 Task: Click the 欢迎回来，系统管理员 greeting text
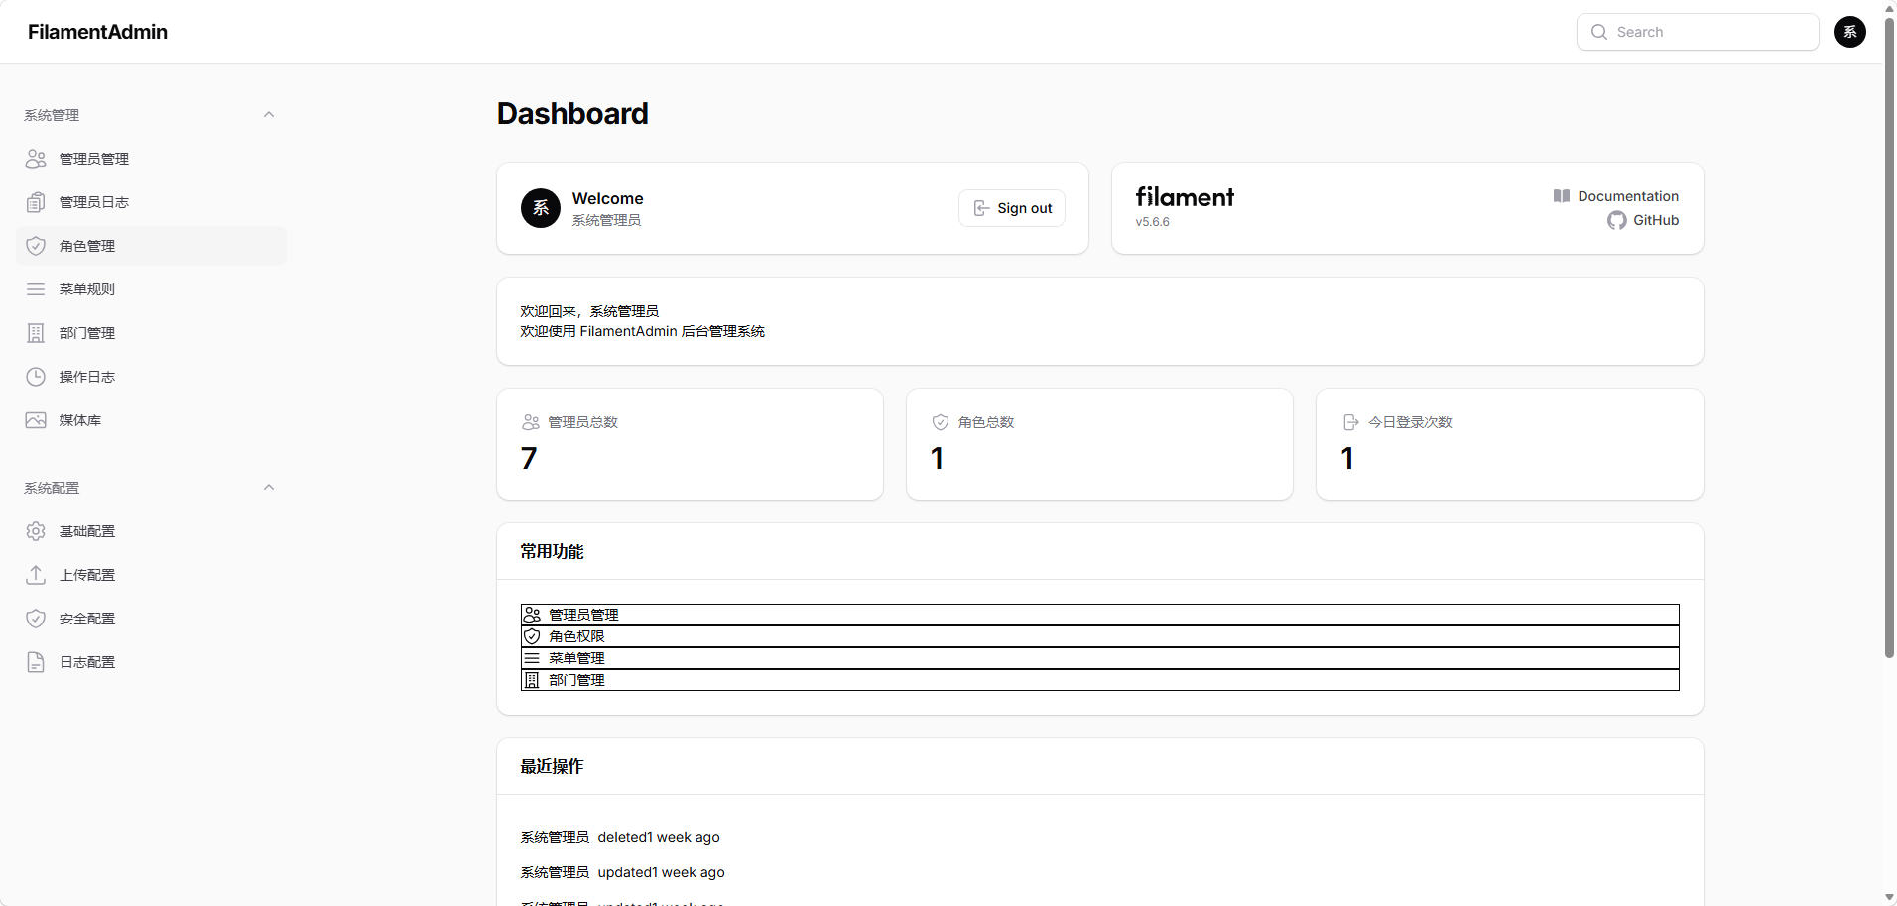[589, 311]
